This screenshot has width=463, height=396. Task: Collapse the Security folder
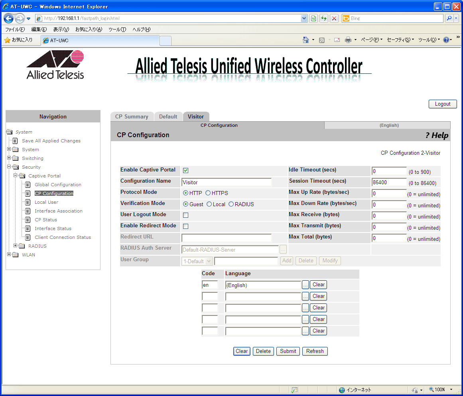coord(9,167)
